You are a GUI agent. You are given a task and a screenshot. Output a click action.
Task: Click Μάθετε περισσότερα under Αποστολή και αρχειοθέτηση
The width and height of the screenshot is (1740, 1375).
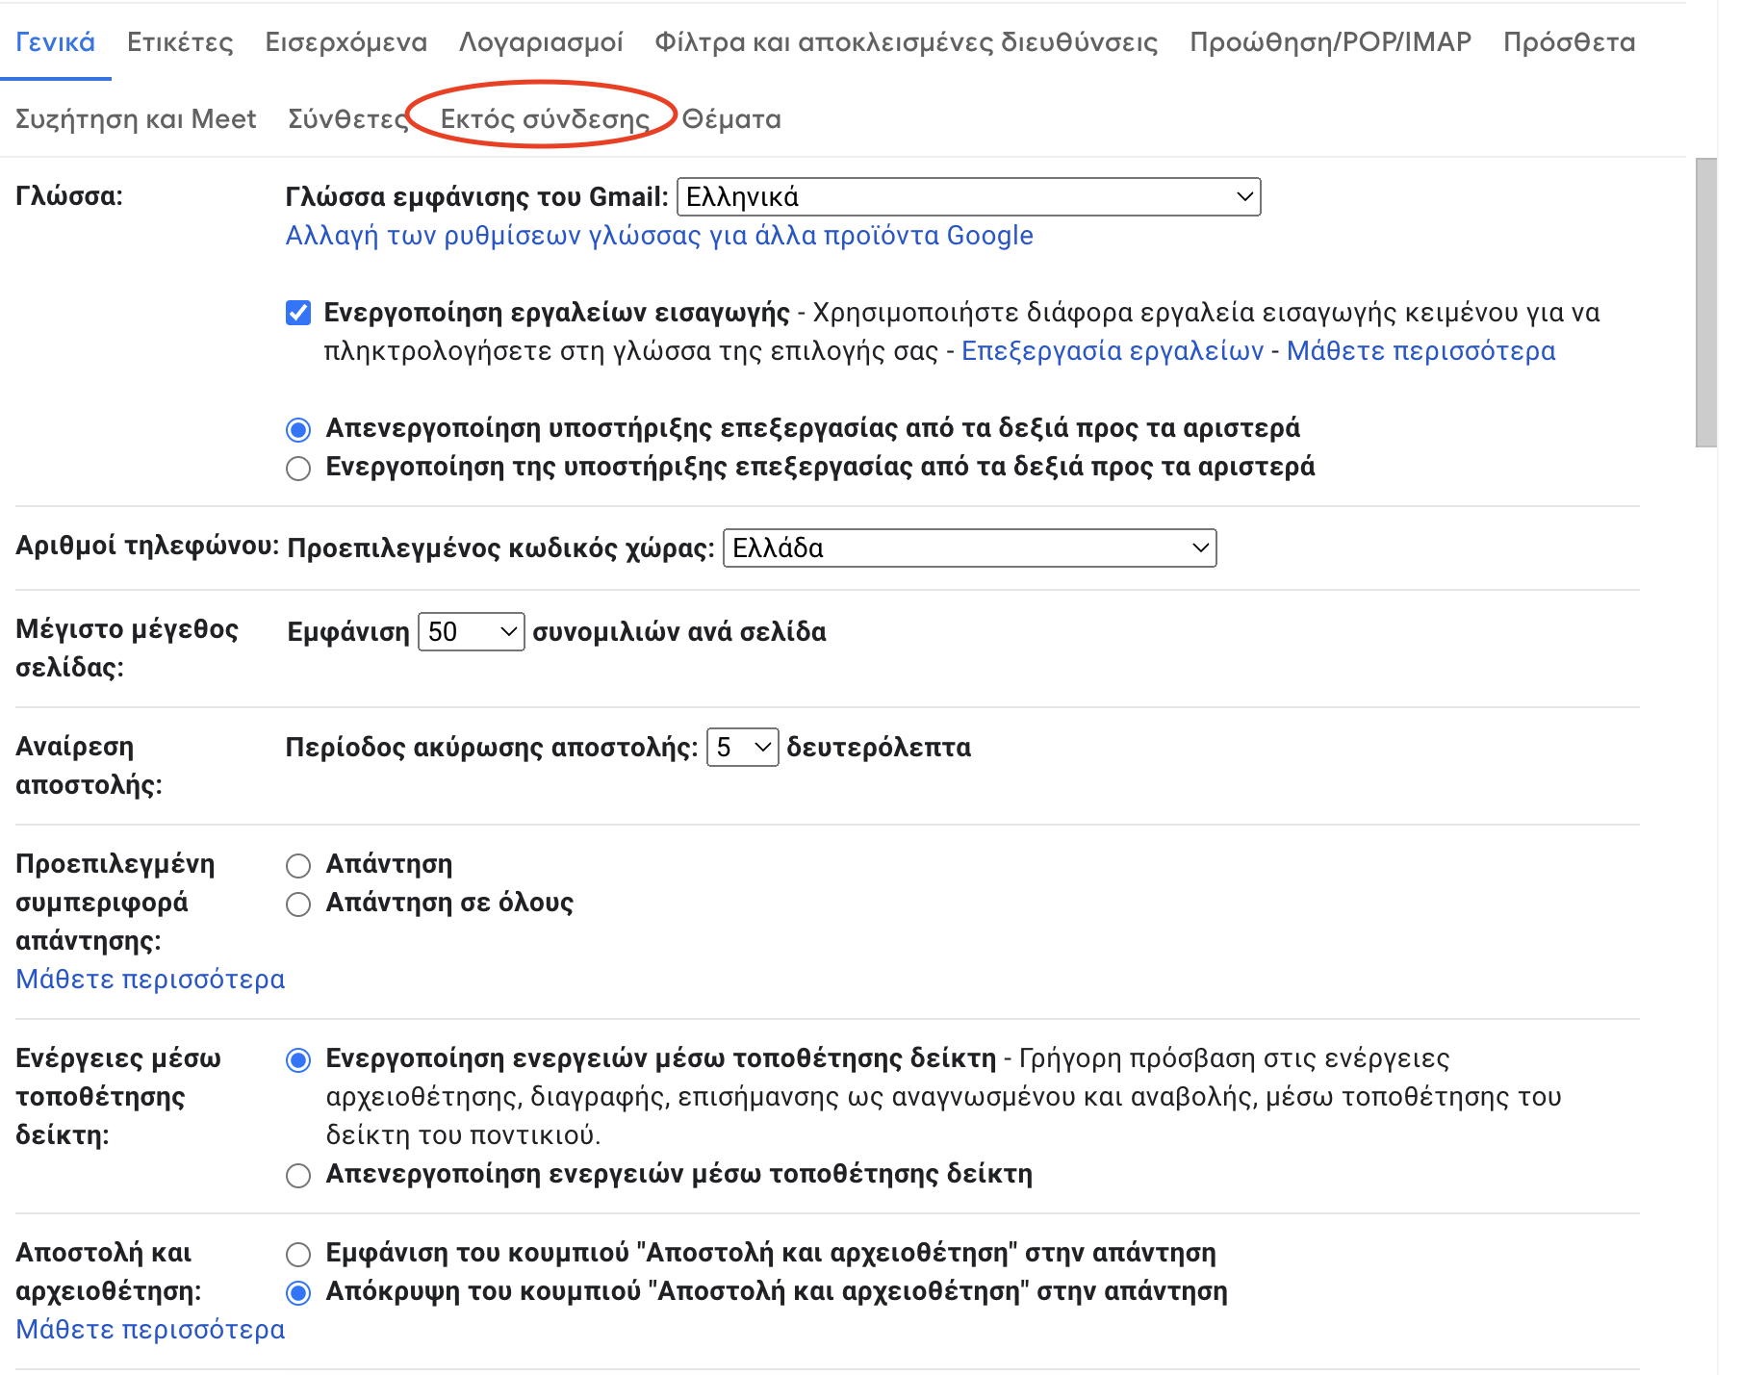(x=150, y=1330)
